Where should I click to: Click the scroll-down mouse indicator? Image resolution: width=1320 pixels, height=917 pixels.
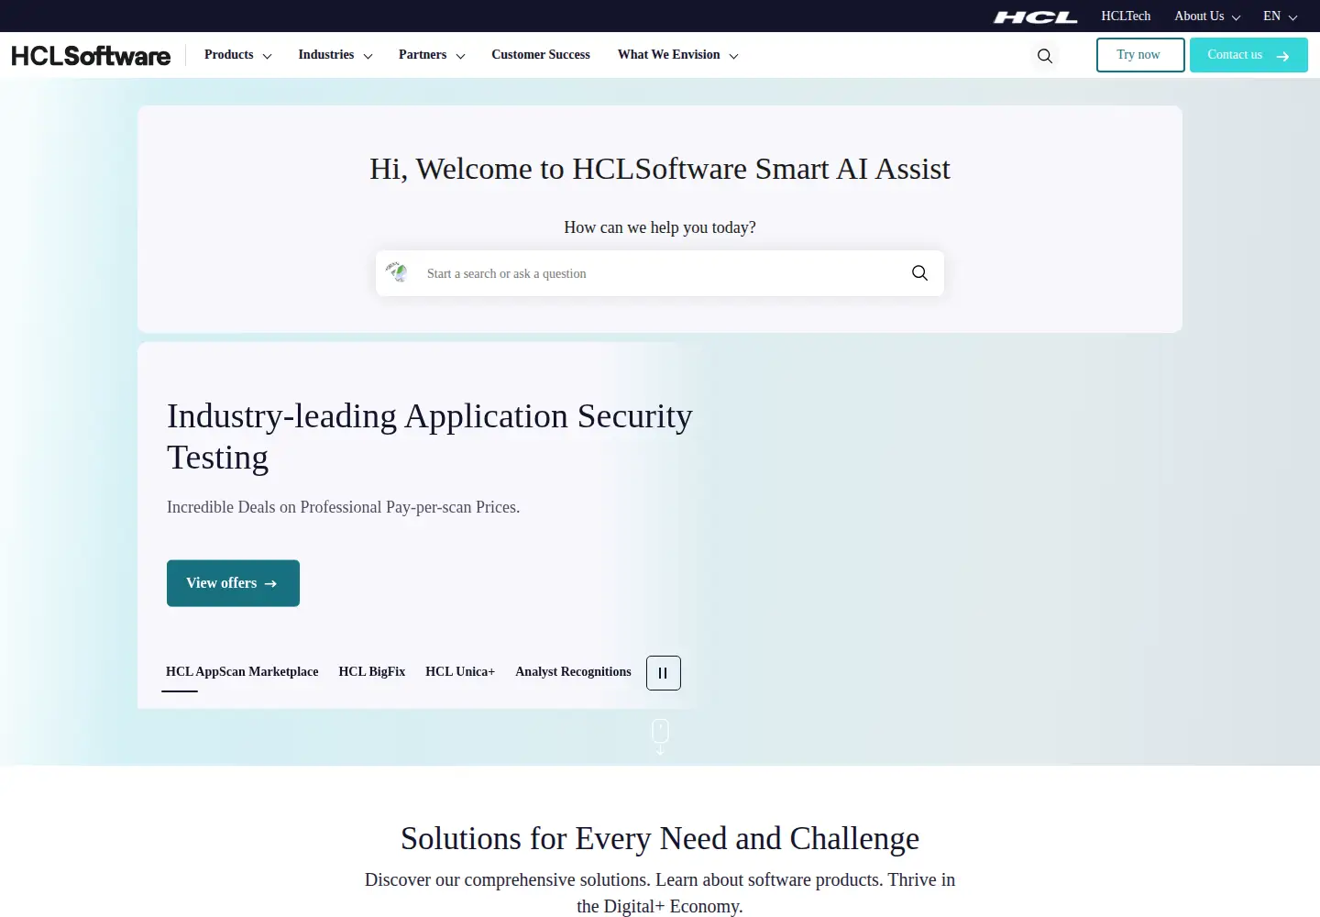(x=660, y=736)
